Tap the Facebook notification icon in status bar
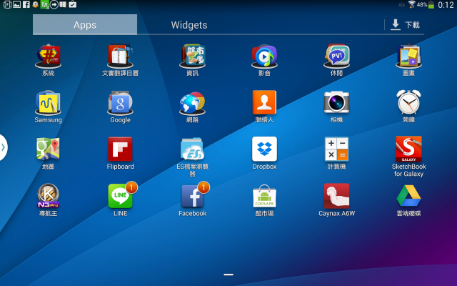This screenshot has width=457, height=286. point(26,4)
